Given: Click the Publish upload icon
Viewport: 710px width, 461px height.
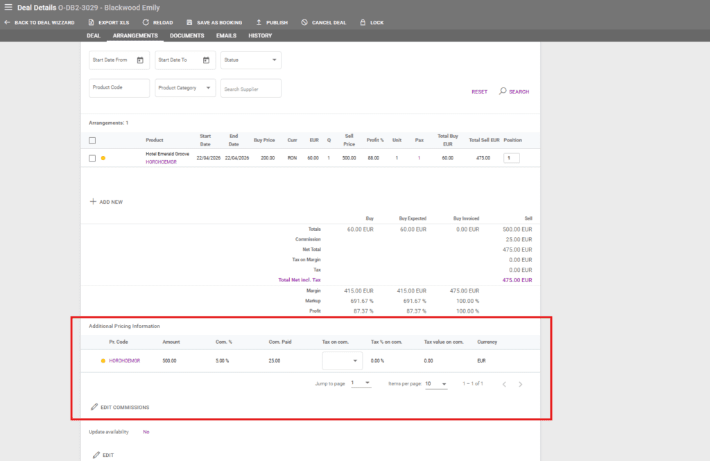Looking at the screenshot, I should (259, 22).
